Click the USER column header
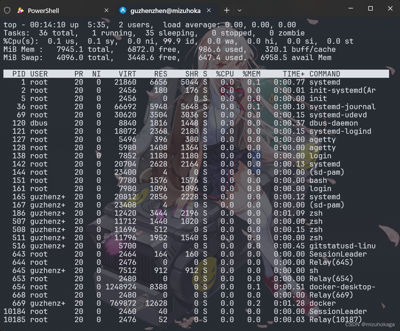 tap(39, 74)
